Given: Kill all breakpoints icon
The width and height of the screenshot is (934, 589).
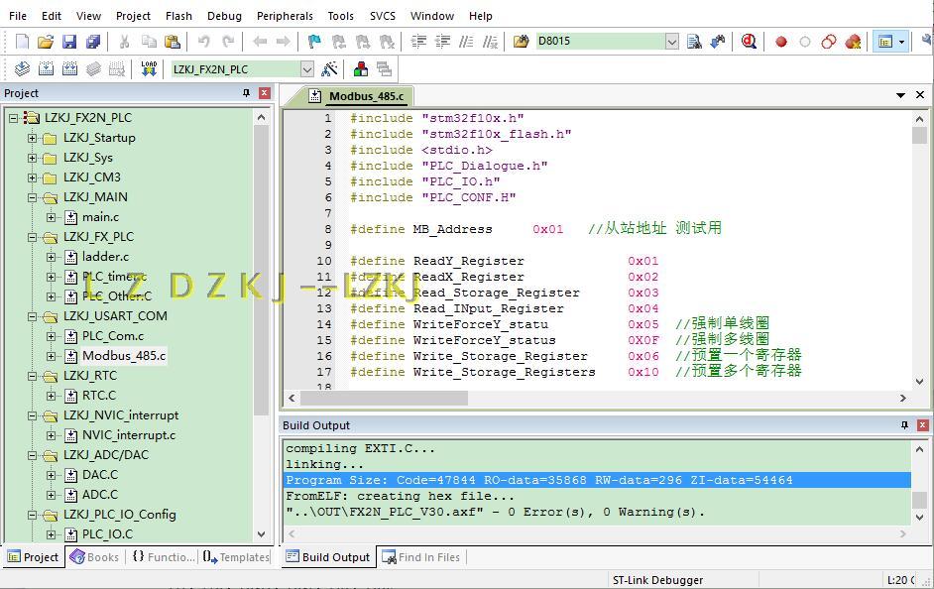Looking at the screenshot, I should (x=853, y=41).
